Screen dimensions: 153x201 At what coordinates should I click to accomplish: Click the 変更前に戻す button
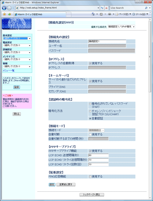[x=66, y=184]
